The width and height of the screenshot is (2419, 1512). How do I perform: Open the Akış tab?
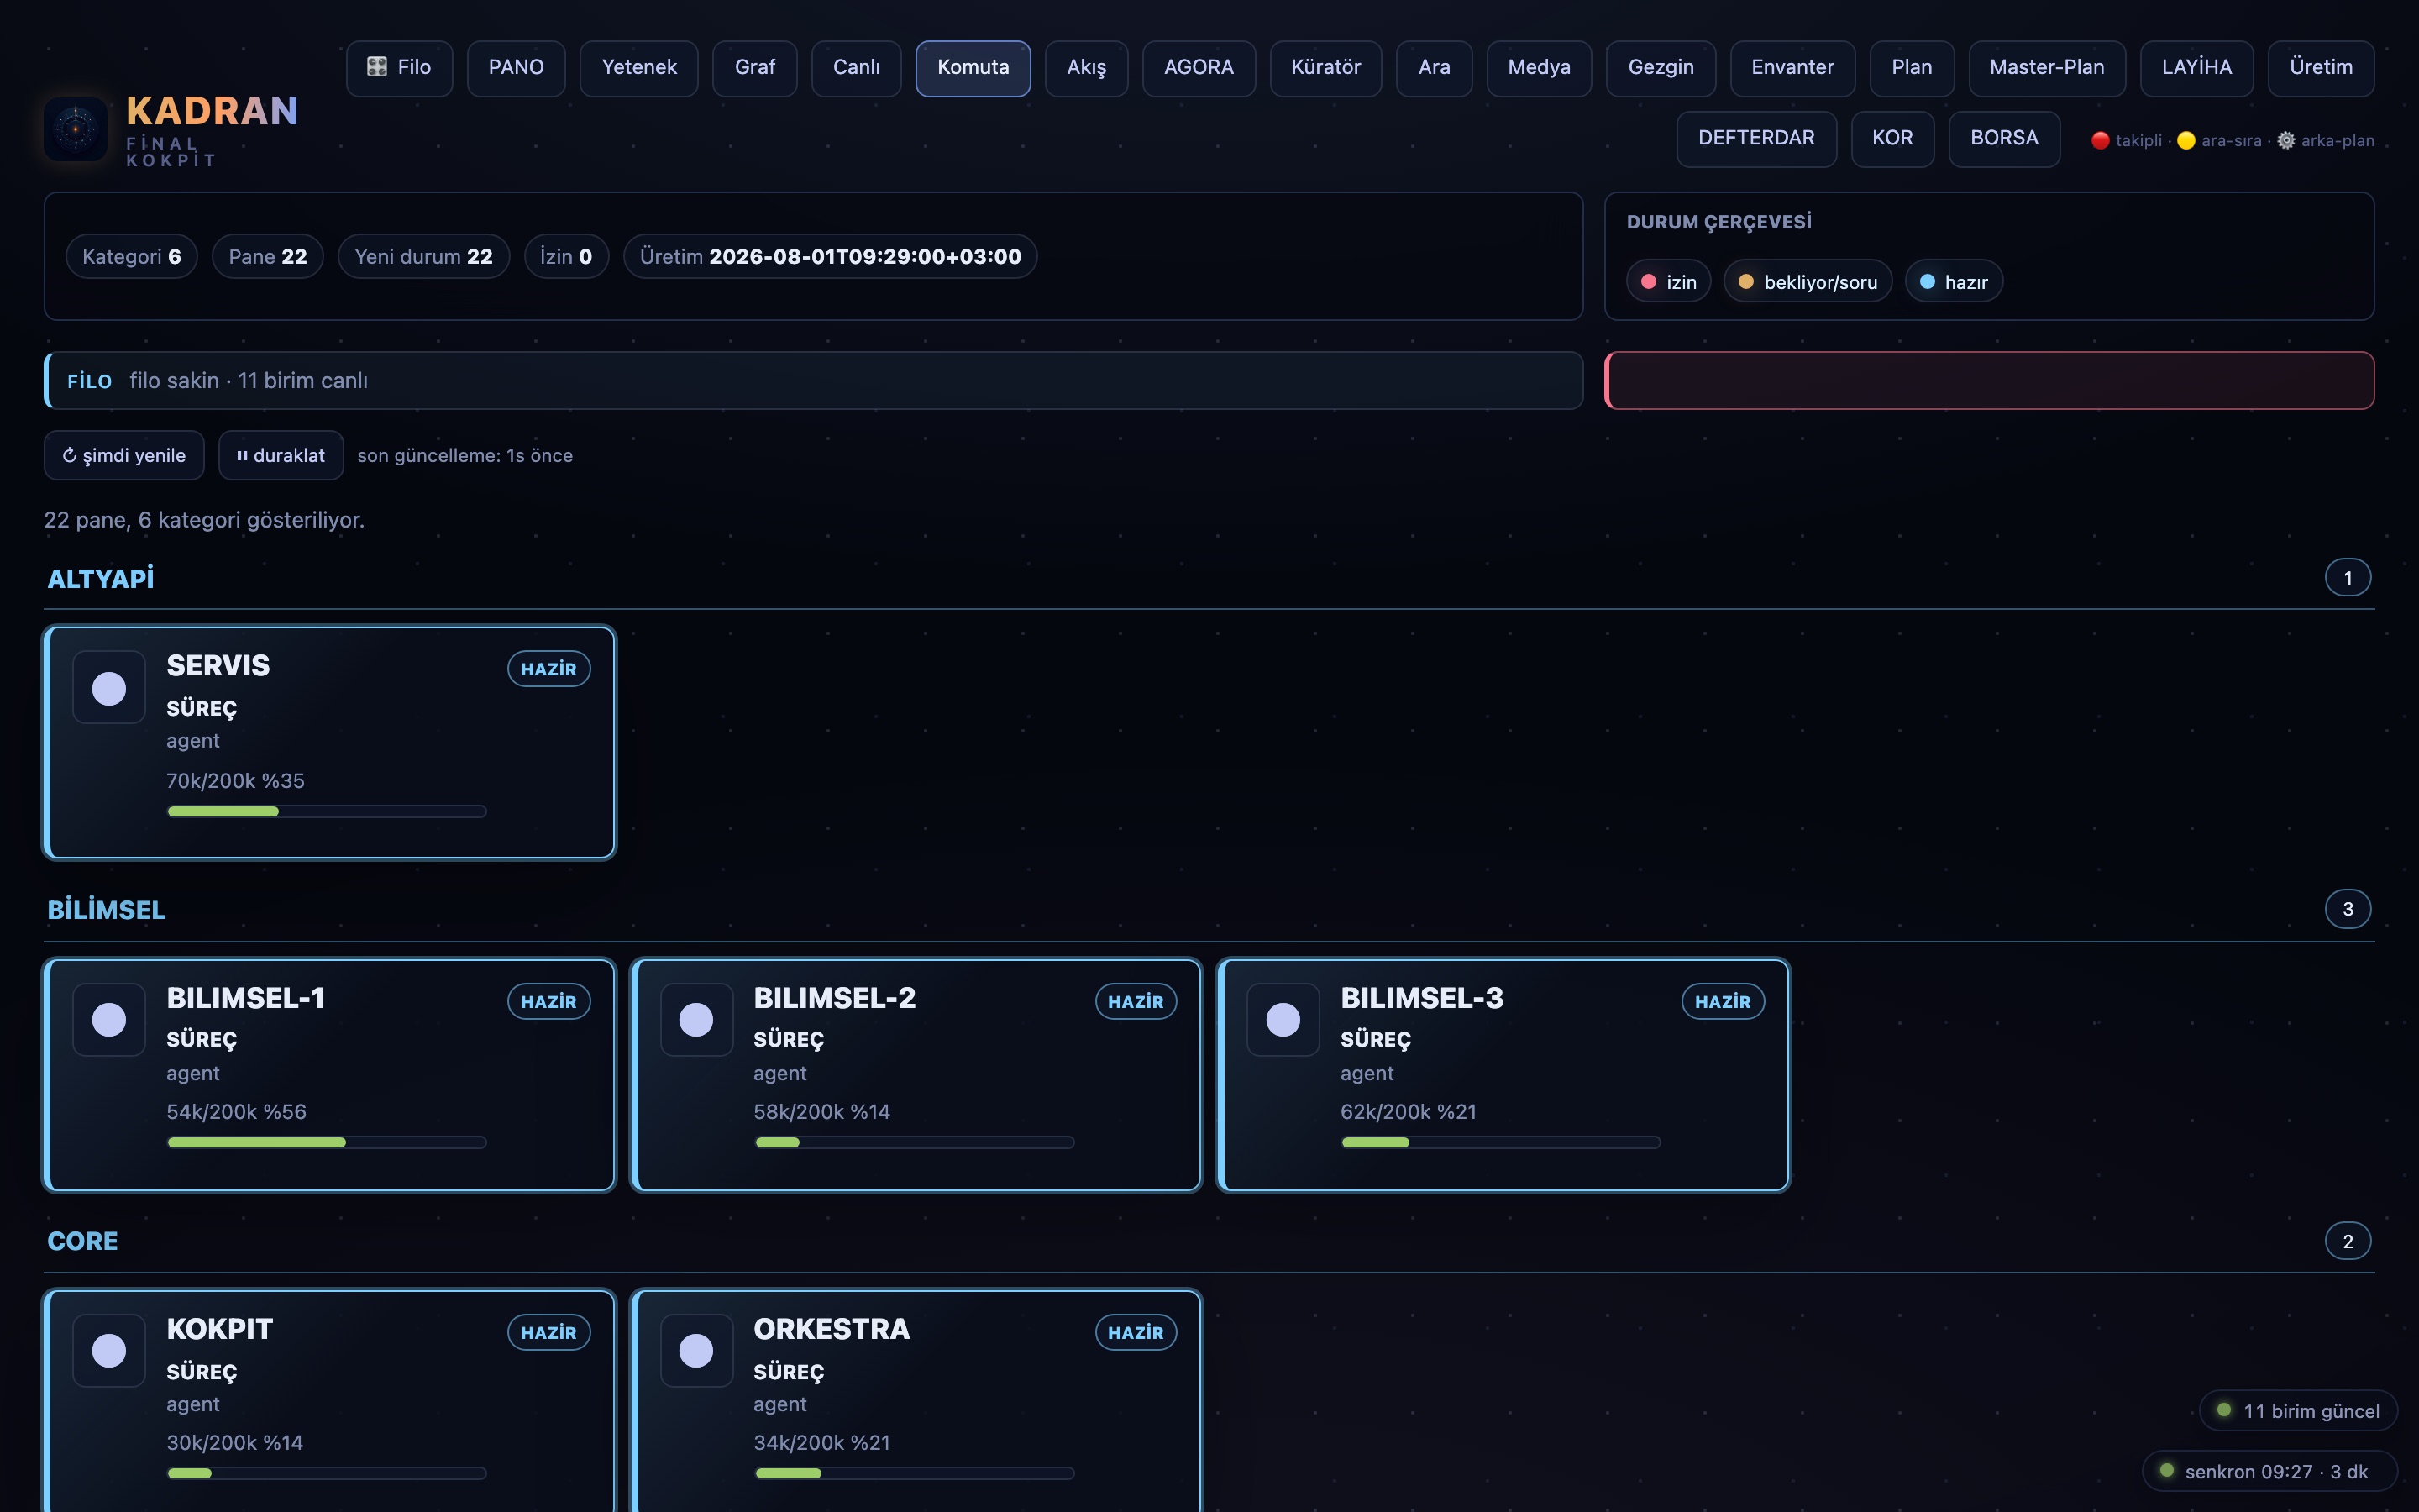[1087, 68]
